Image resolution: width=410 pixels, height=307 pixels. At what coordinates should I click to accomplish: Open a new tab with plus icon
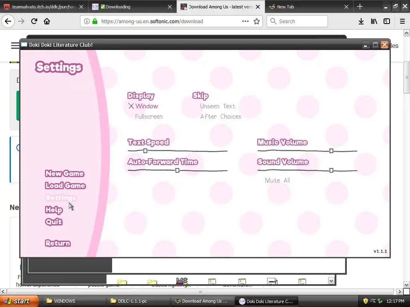coord(360,6)
